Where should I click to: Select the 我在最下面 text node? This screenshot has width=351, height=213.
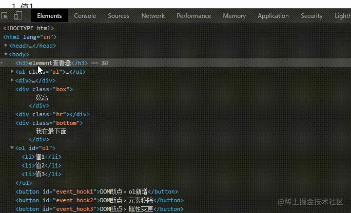click(51, 131)
